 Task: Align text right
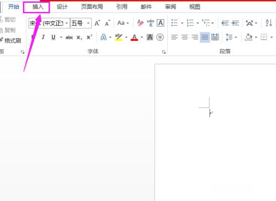(195, 38)
